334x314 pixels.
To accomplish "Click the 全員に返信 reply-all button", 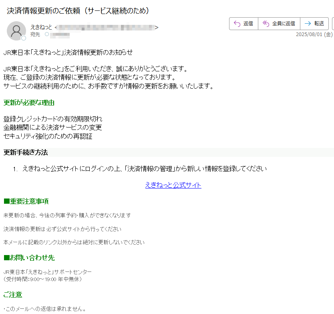I will pyautogui.click(x=279, y=24).
